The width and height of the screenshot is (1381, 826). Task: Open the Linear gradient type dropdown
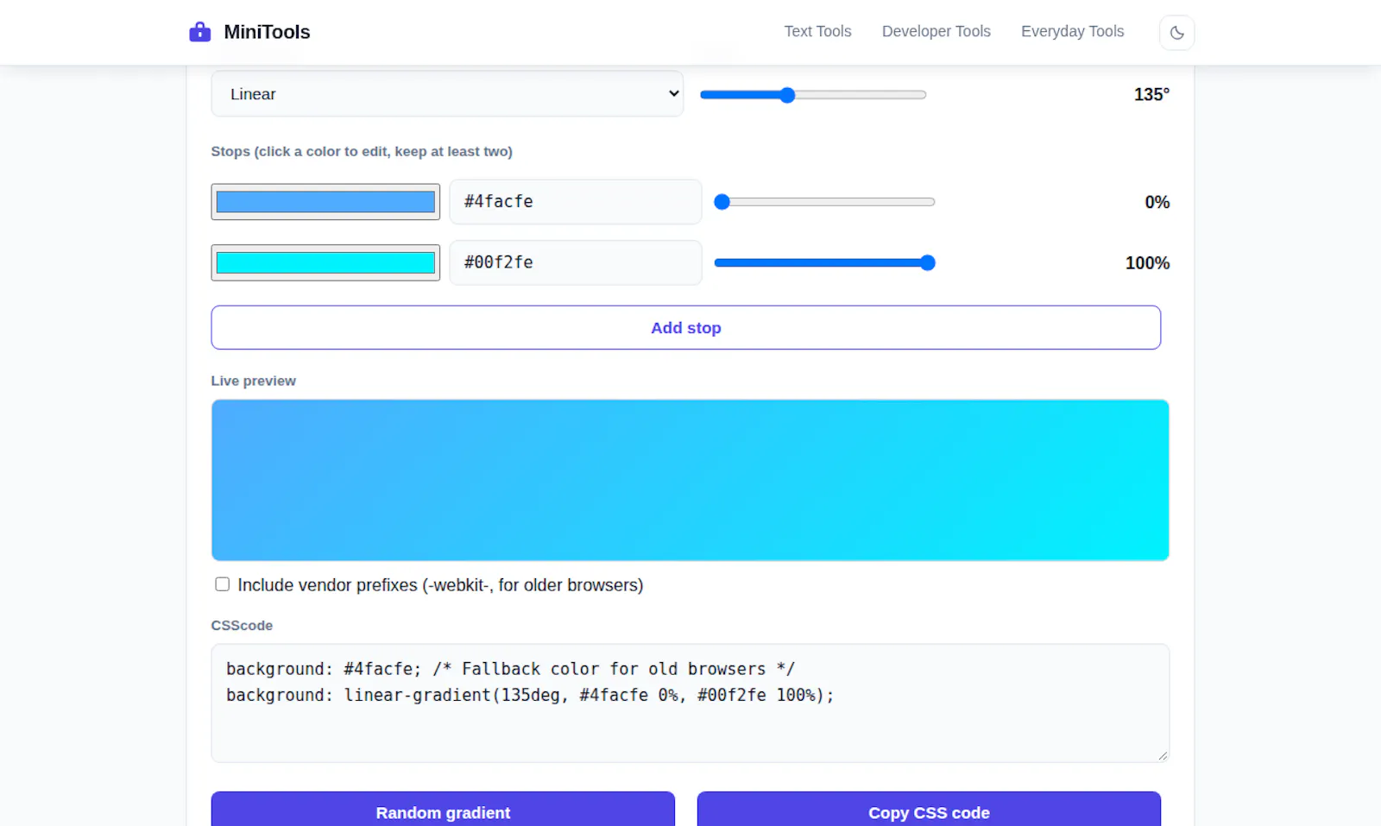click(447, 94)
